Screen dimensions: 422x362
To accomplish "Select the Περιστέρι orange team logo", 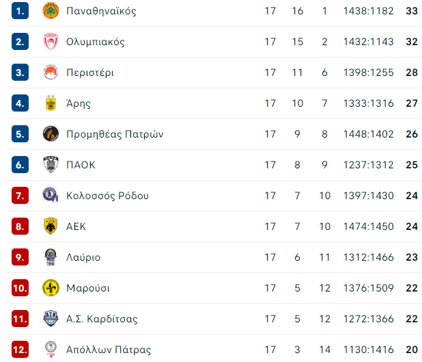I will click(x=51, y=73).
